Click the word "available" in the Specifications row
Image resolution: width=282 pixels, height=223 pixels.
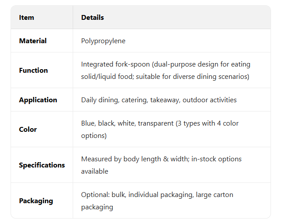click(95, 171)
